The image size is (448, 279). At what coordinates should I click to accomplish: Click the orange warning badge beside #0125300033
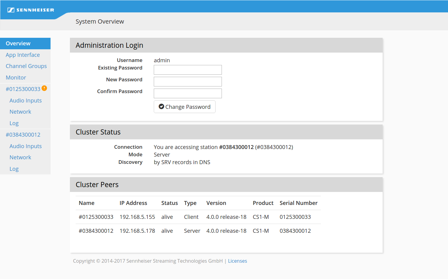44,88
